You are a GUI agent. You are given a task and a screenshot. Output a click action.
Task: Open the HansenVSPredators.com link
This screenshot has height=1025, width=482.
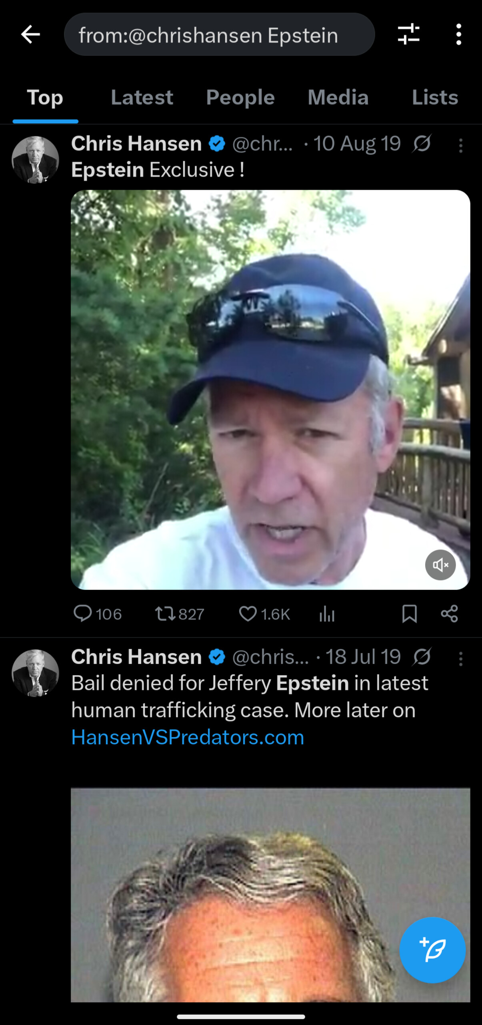[188, 737]
